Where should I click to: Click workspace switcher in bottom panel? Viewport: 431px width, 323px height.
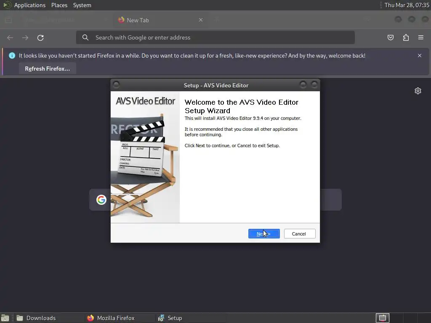pyautogui.click(x=382, y=318)
